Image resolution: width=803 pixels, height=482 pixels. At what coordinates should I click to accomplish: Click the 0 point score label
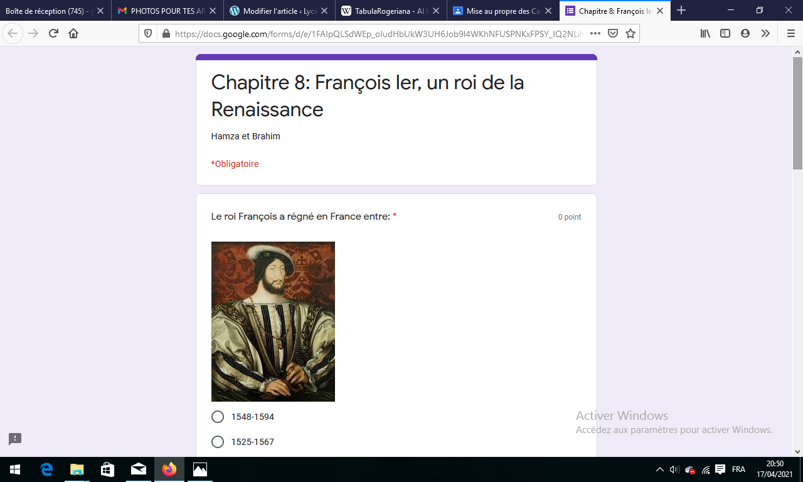pos(570,217)
